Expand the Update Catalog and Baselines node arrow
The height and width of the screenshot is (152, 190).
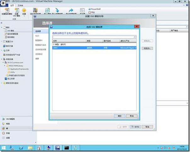(x=2, y=83)
